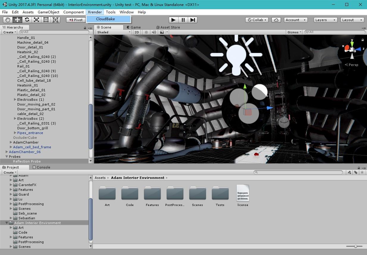This screenshot has height=255, width=367.
Task: Toggle 2D scene view mode
Action: [137, 32]
